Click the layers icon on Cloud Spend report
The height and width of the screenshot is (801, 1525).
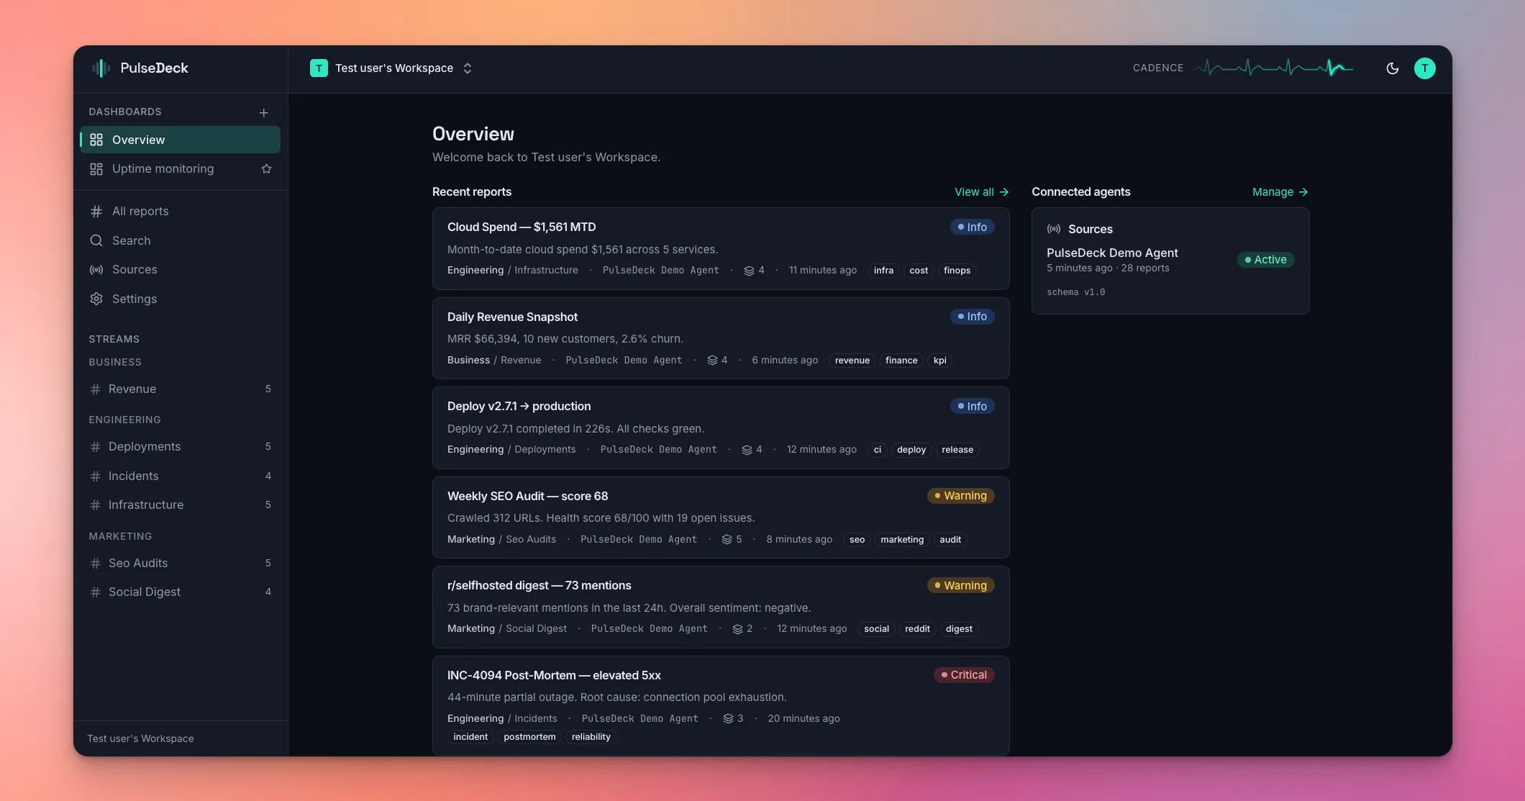pos(749,271)
